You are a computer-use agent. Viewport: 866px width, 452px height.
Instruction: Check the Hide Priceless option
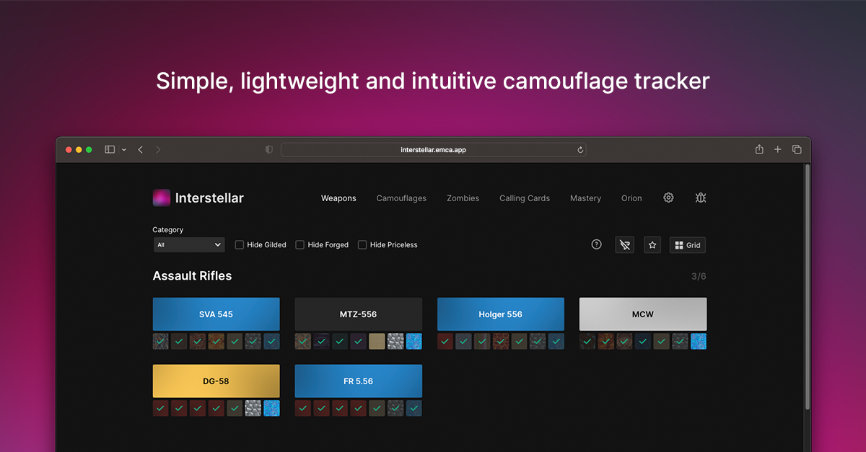click(362, 245)
